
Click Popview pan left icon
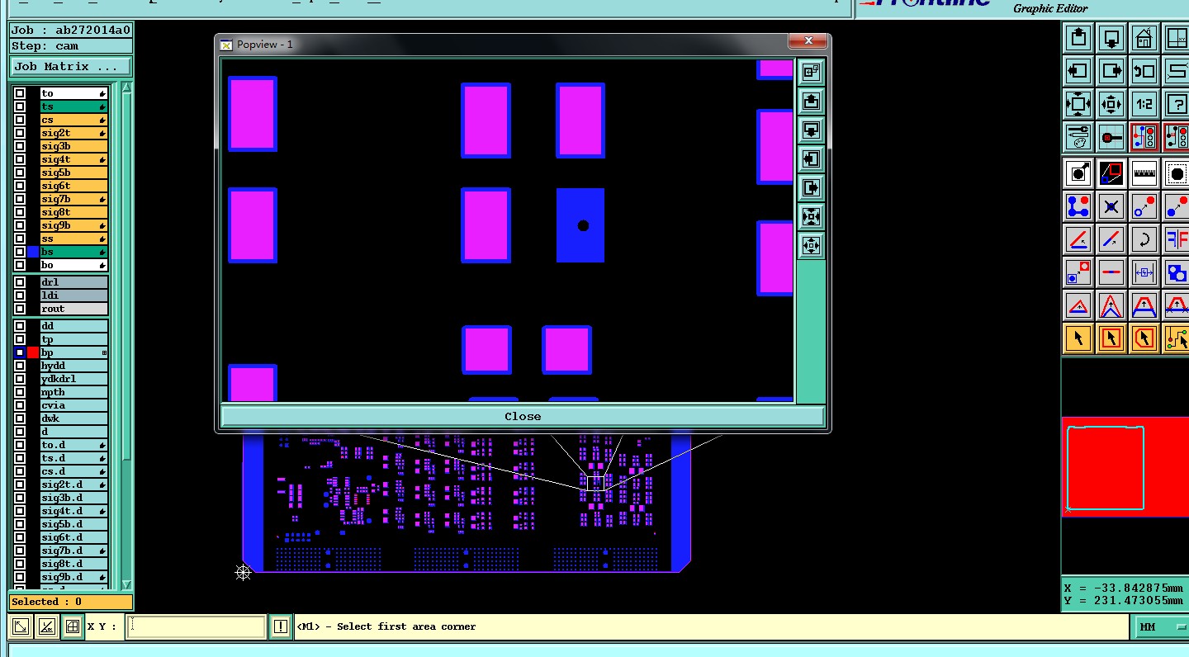pos(811,159)
